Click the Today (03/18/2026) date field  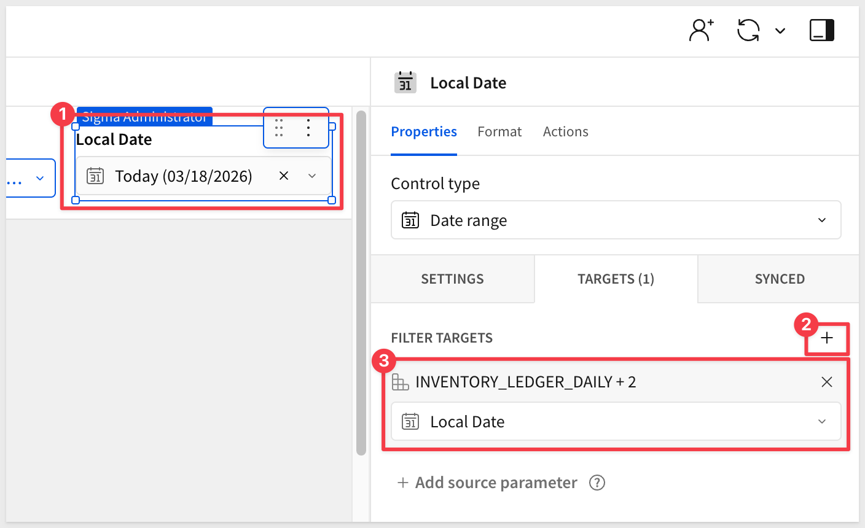[183, 176]
